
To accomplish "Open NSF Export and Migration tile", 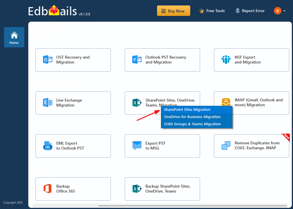I will [251, 60].
